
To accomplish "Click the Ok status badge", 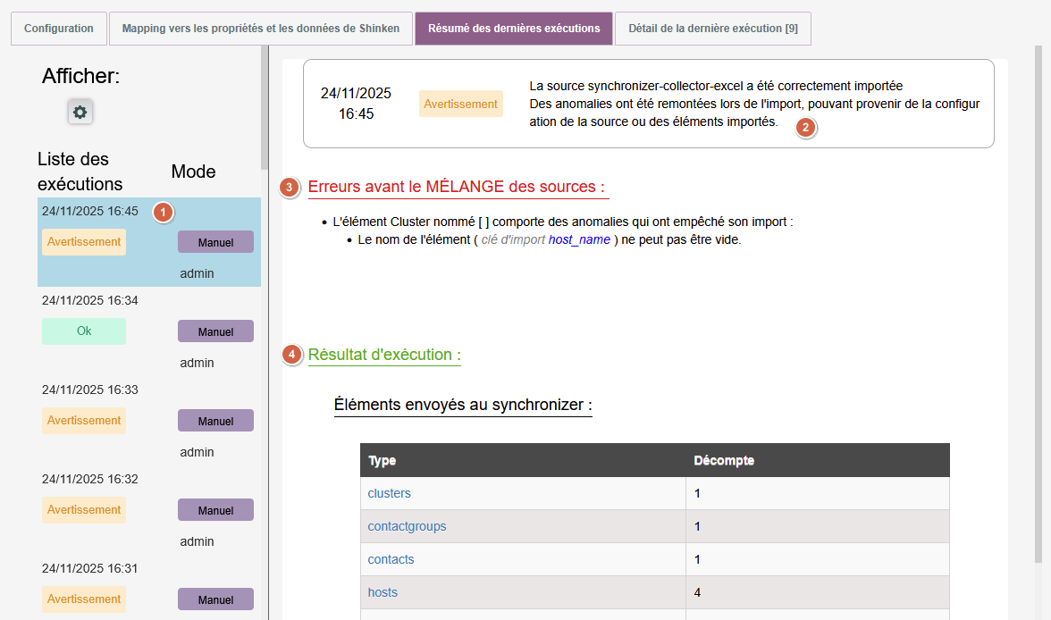I will pos(84,331).
